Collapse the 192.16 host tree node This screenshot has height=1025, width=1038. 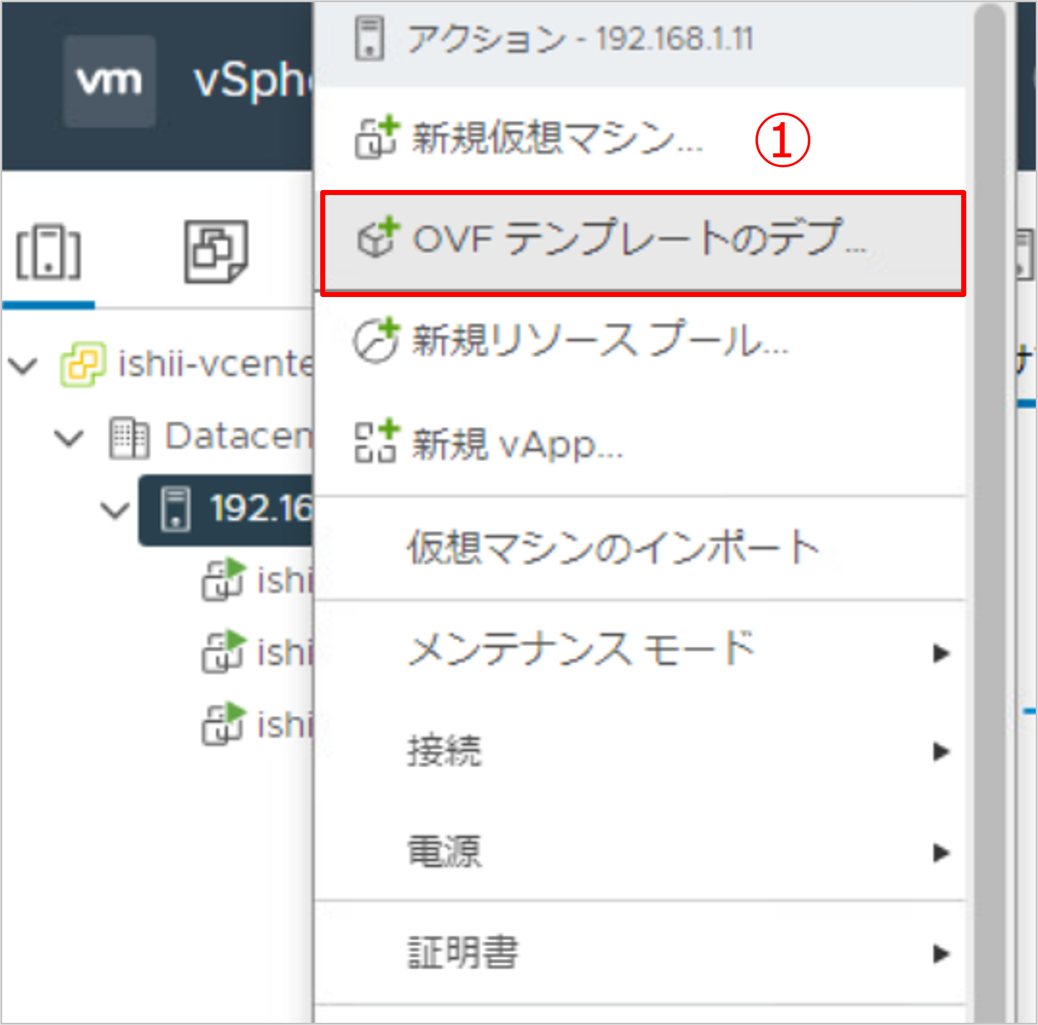[115, 511]
